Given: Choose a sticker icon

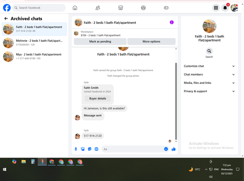Looking at the screenshot, I should pos(90,149).
